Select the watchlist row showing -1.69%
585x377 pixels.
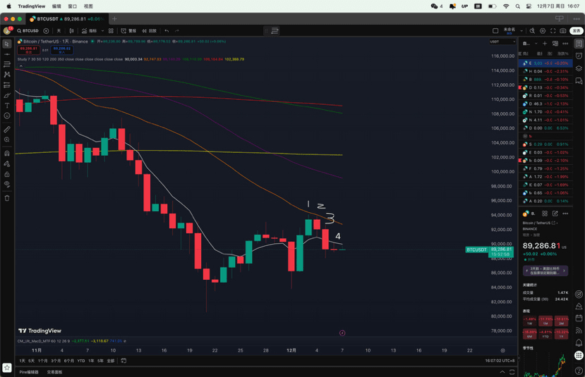(x=545, y=185)
